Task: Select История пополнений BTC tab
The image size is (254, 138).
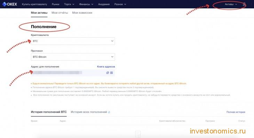Action: coord(49,112)
